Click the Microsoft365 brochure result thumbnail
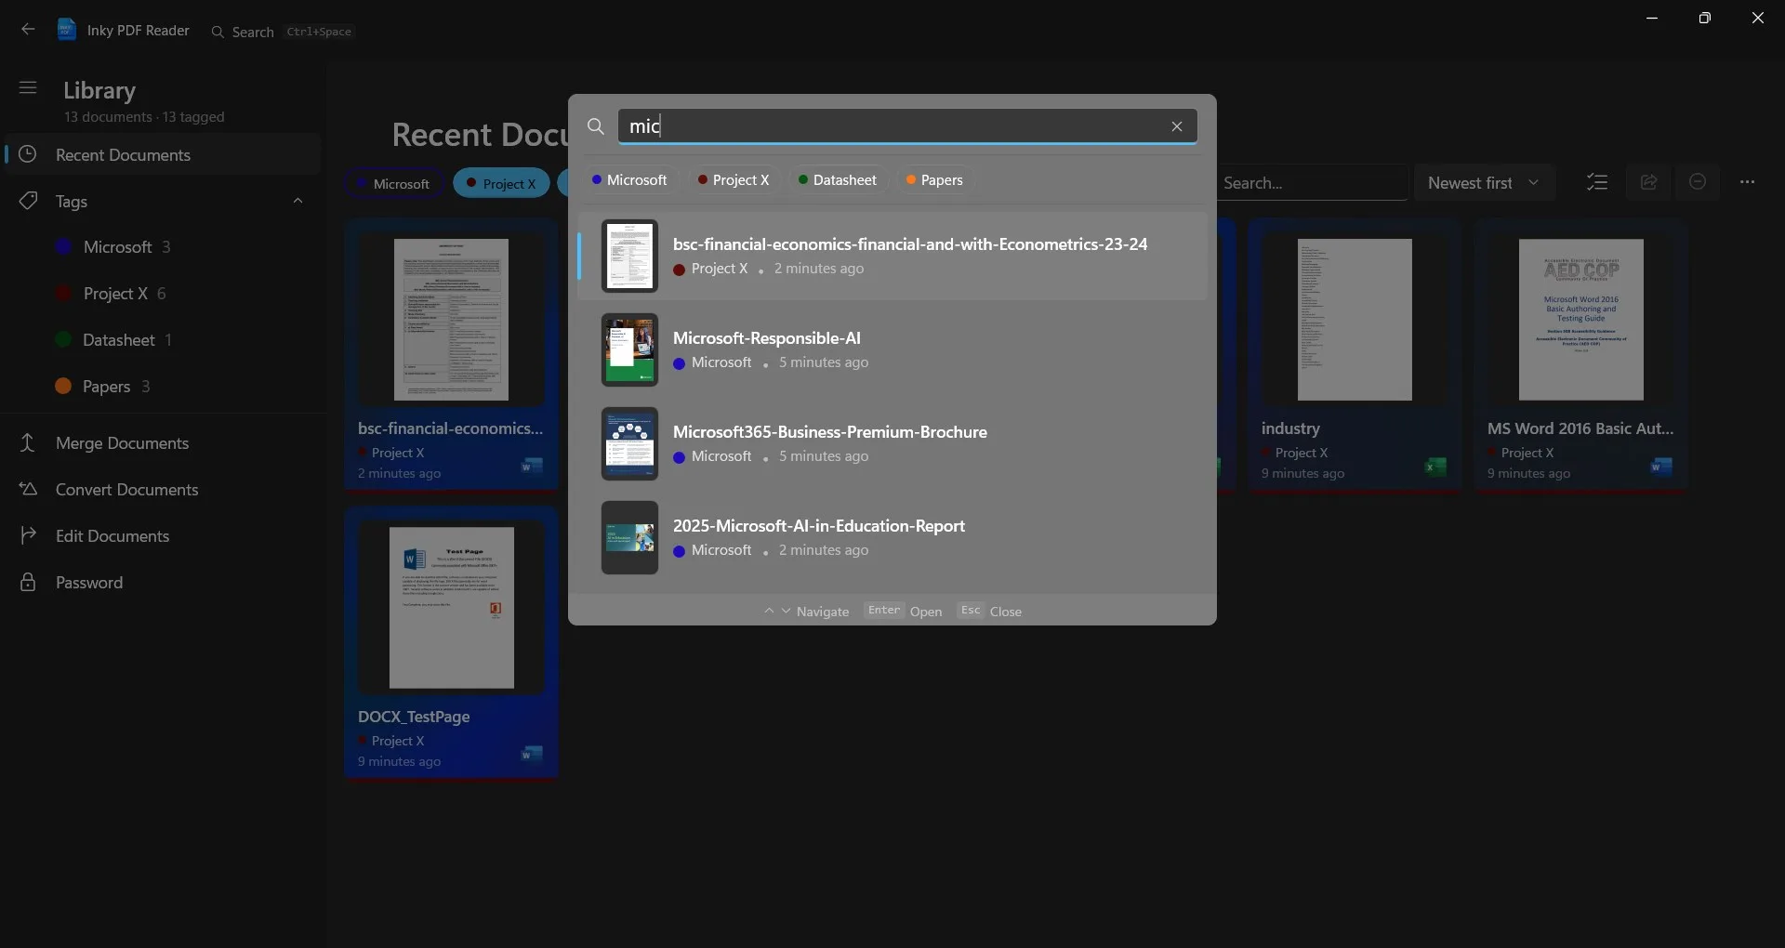Screen dimensions: 1785x948 pyautogui.click(x=629, y=444)
